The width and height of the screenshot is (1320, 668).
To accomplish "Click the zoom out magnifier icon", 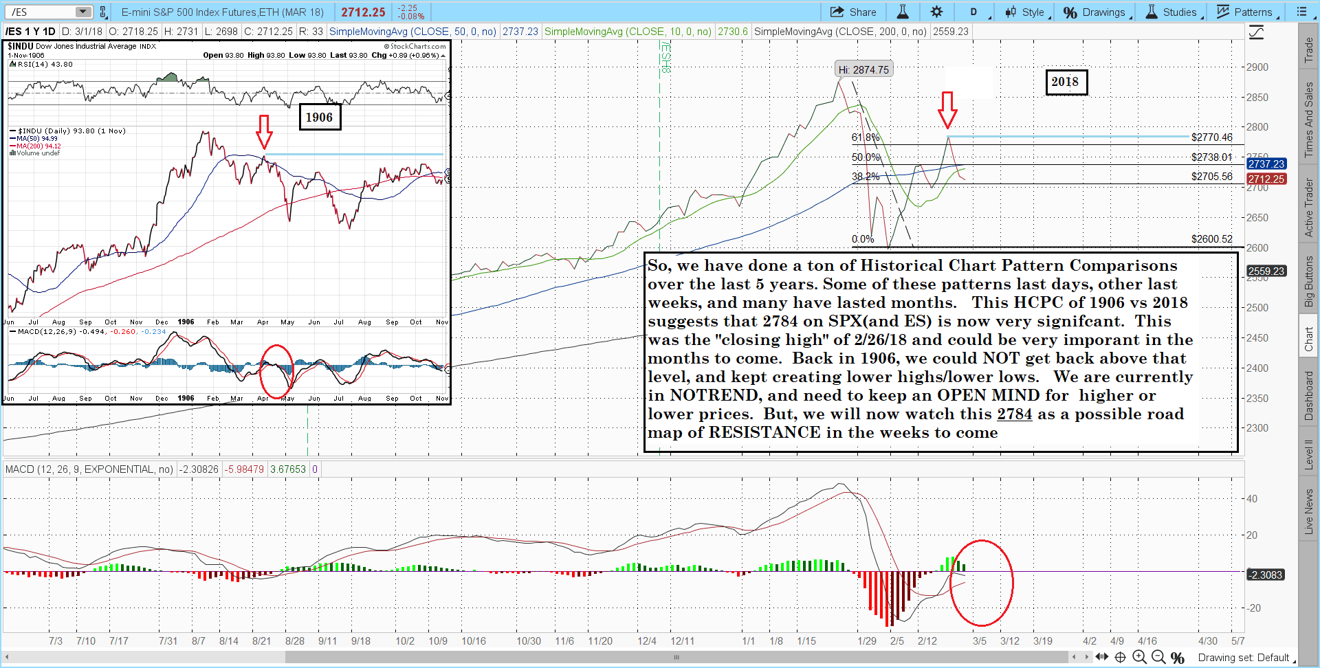I will [x=1158, y=658].
